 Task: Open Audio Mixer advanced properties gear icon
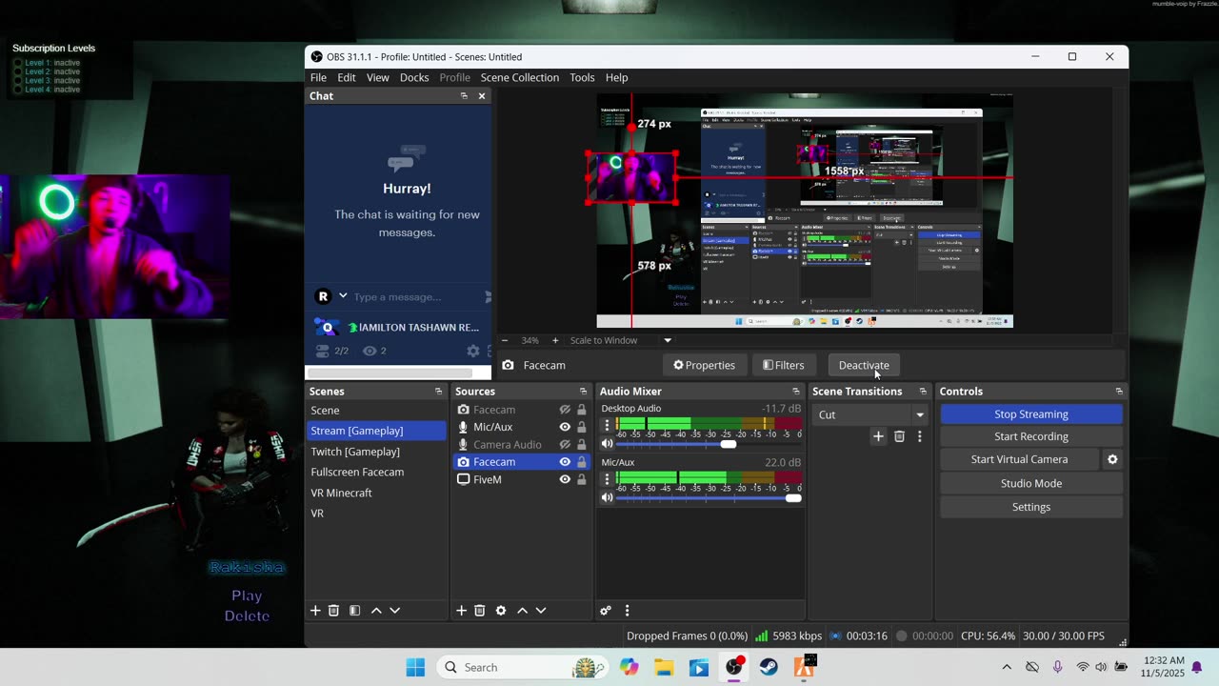tap(606, 611)
